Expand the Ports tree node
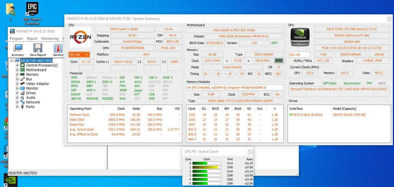394x187 pixels. click(x=17, y=107)
